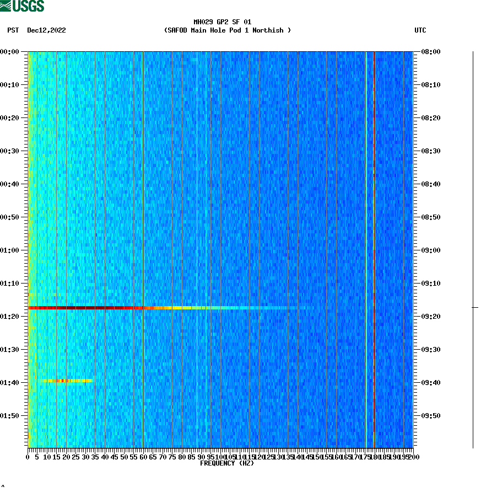The height and width of the screenshot is (492, 497).
Task: Click the vertical scale bar on far right
Action: 473,248
